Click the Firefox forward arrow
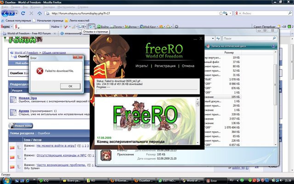 [12, 13]
